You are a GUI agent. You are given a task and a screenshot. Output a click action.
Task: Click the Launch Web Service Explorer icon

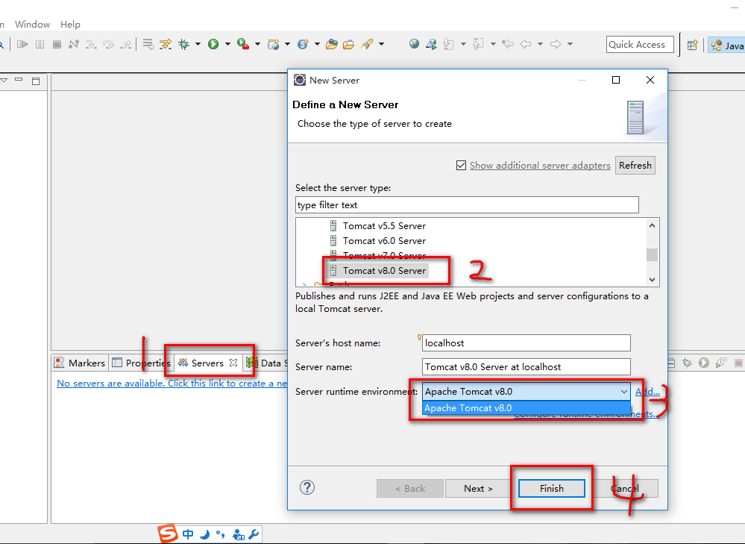pyautogui.click(x=432, y=44)
